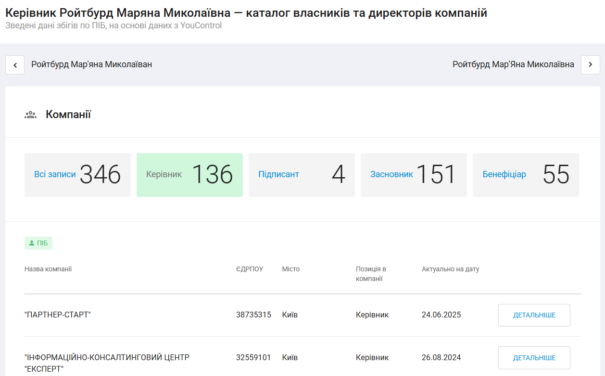Click Керівник position in 32559101 row
The width and height of the screenshot is (605, 376).
tap(372, 358)
